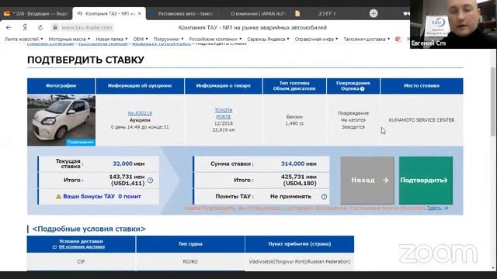The height and width of the screenshot is (279, 497).
Task: Click the padlock site security icon
Action: [55, 28]
